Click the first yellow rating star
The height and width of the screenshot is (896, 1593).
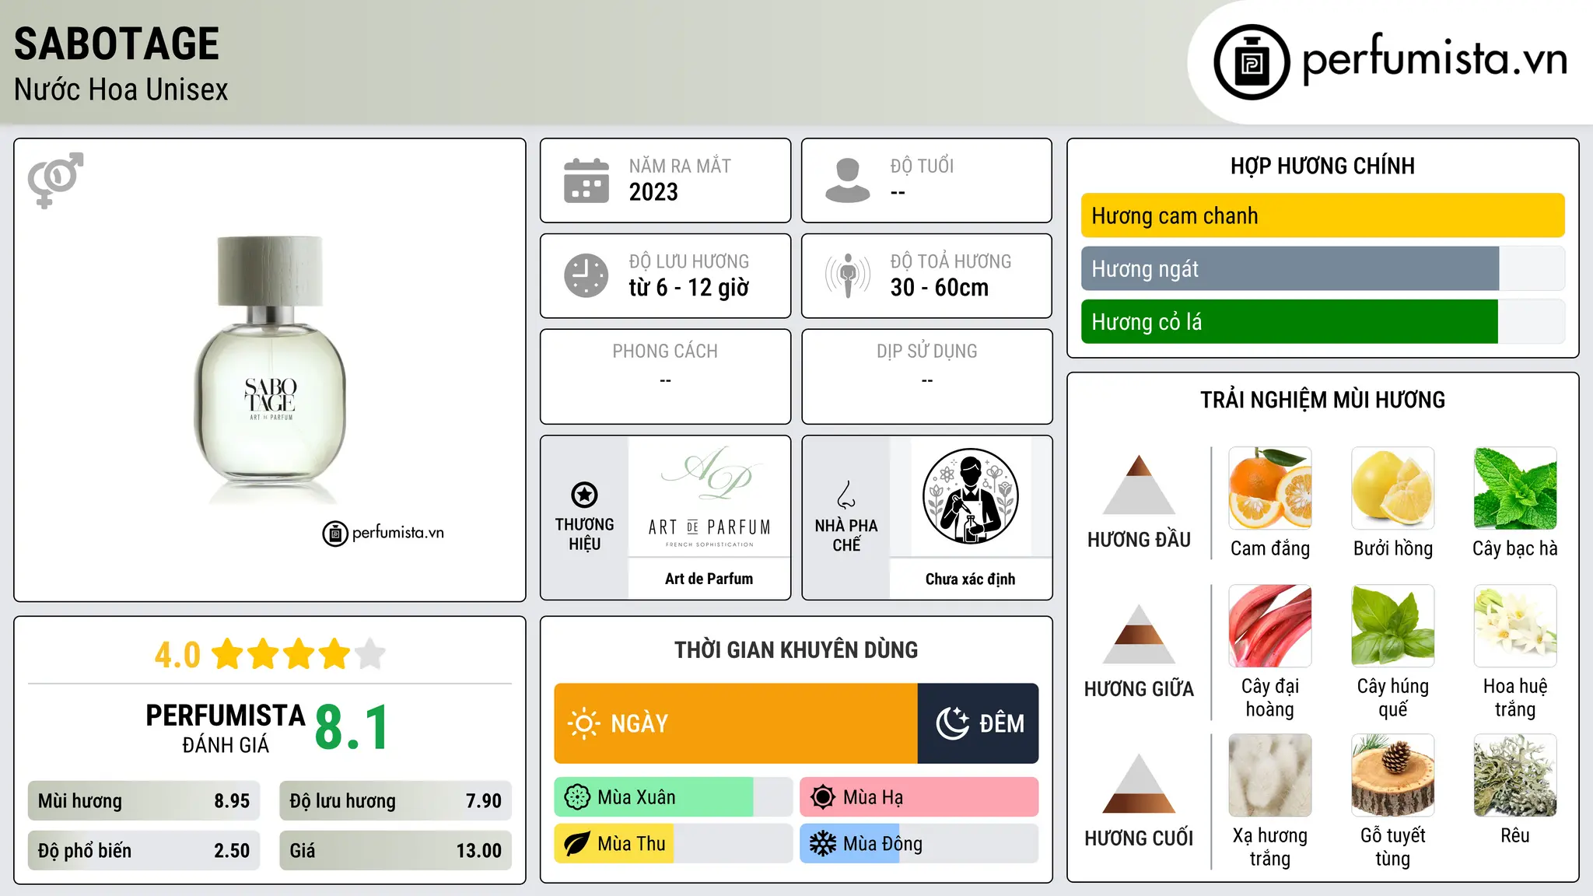point(228,654)
